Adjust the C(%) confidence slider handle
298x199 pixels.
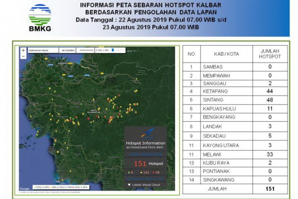[x=113, y=50]
